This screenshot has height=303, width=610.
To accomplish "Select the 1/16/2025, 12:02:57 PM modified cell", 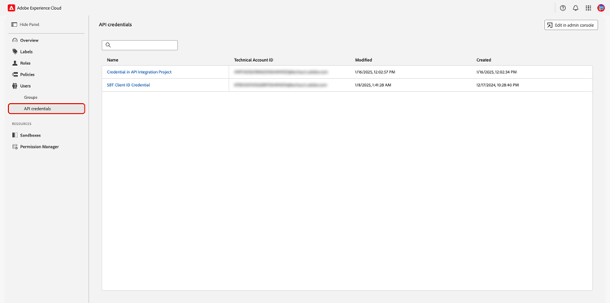I will tap(375, 72).
